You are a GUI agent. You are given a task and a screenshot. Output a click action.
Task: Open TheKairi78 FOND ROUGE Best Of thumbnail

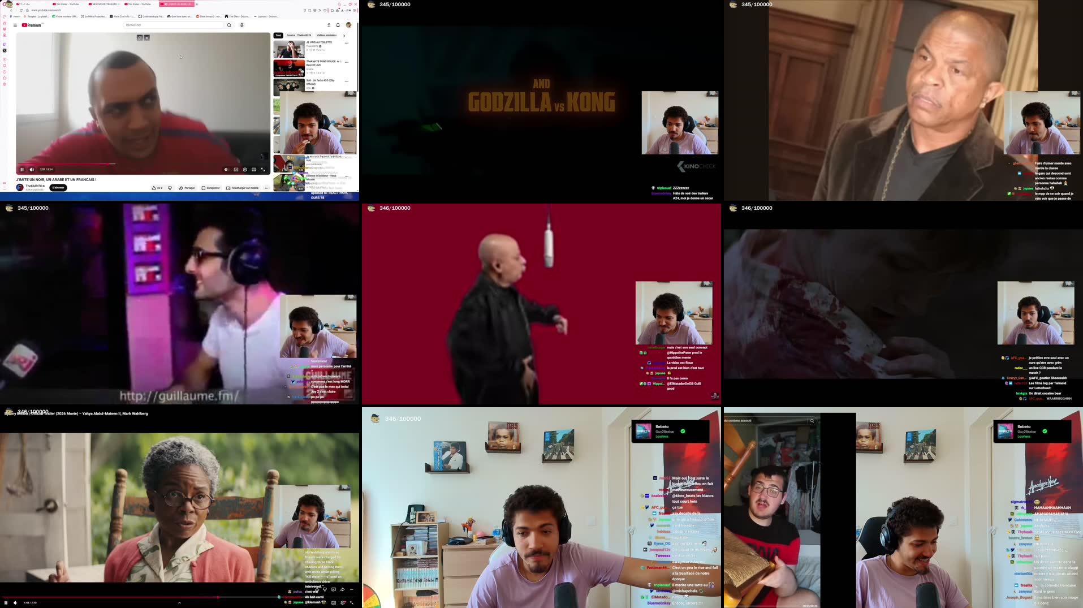pyautogui.click(x=289, y=68)
